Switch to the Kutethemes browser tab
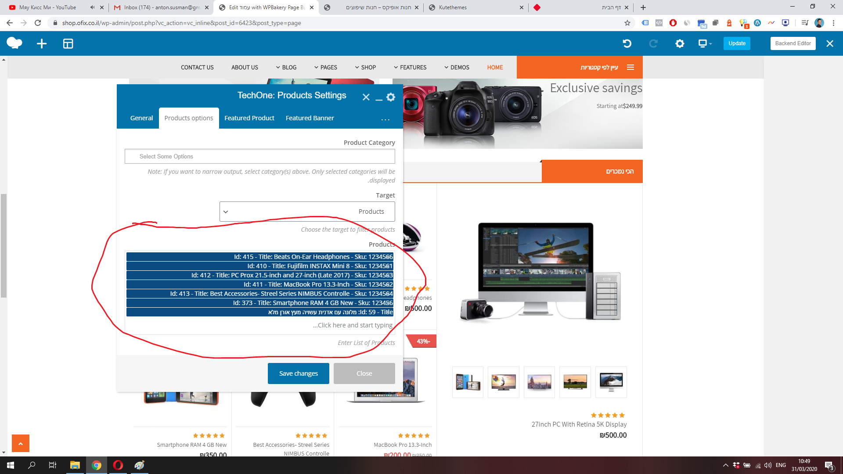The image size is (843, 474). tap(476, 7)
